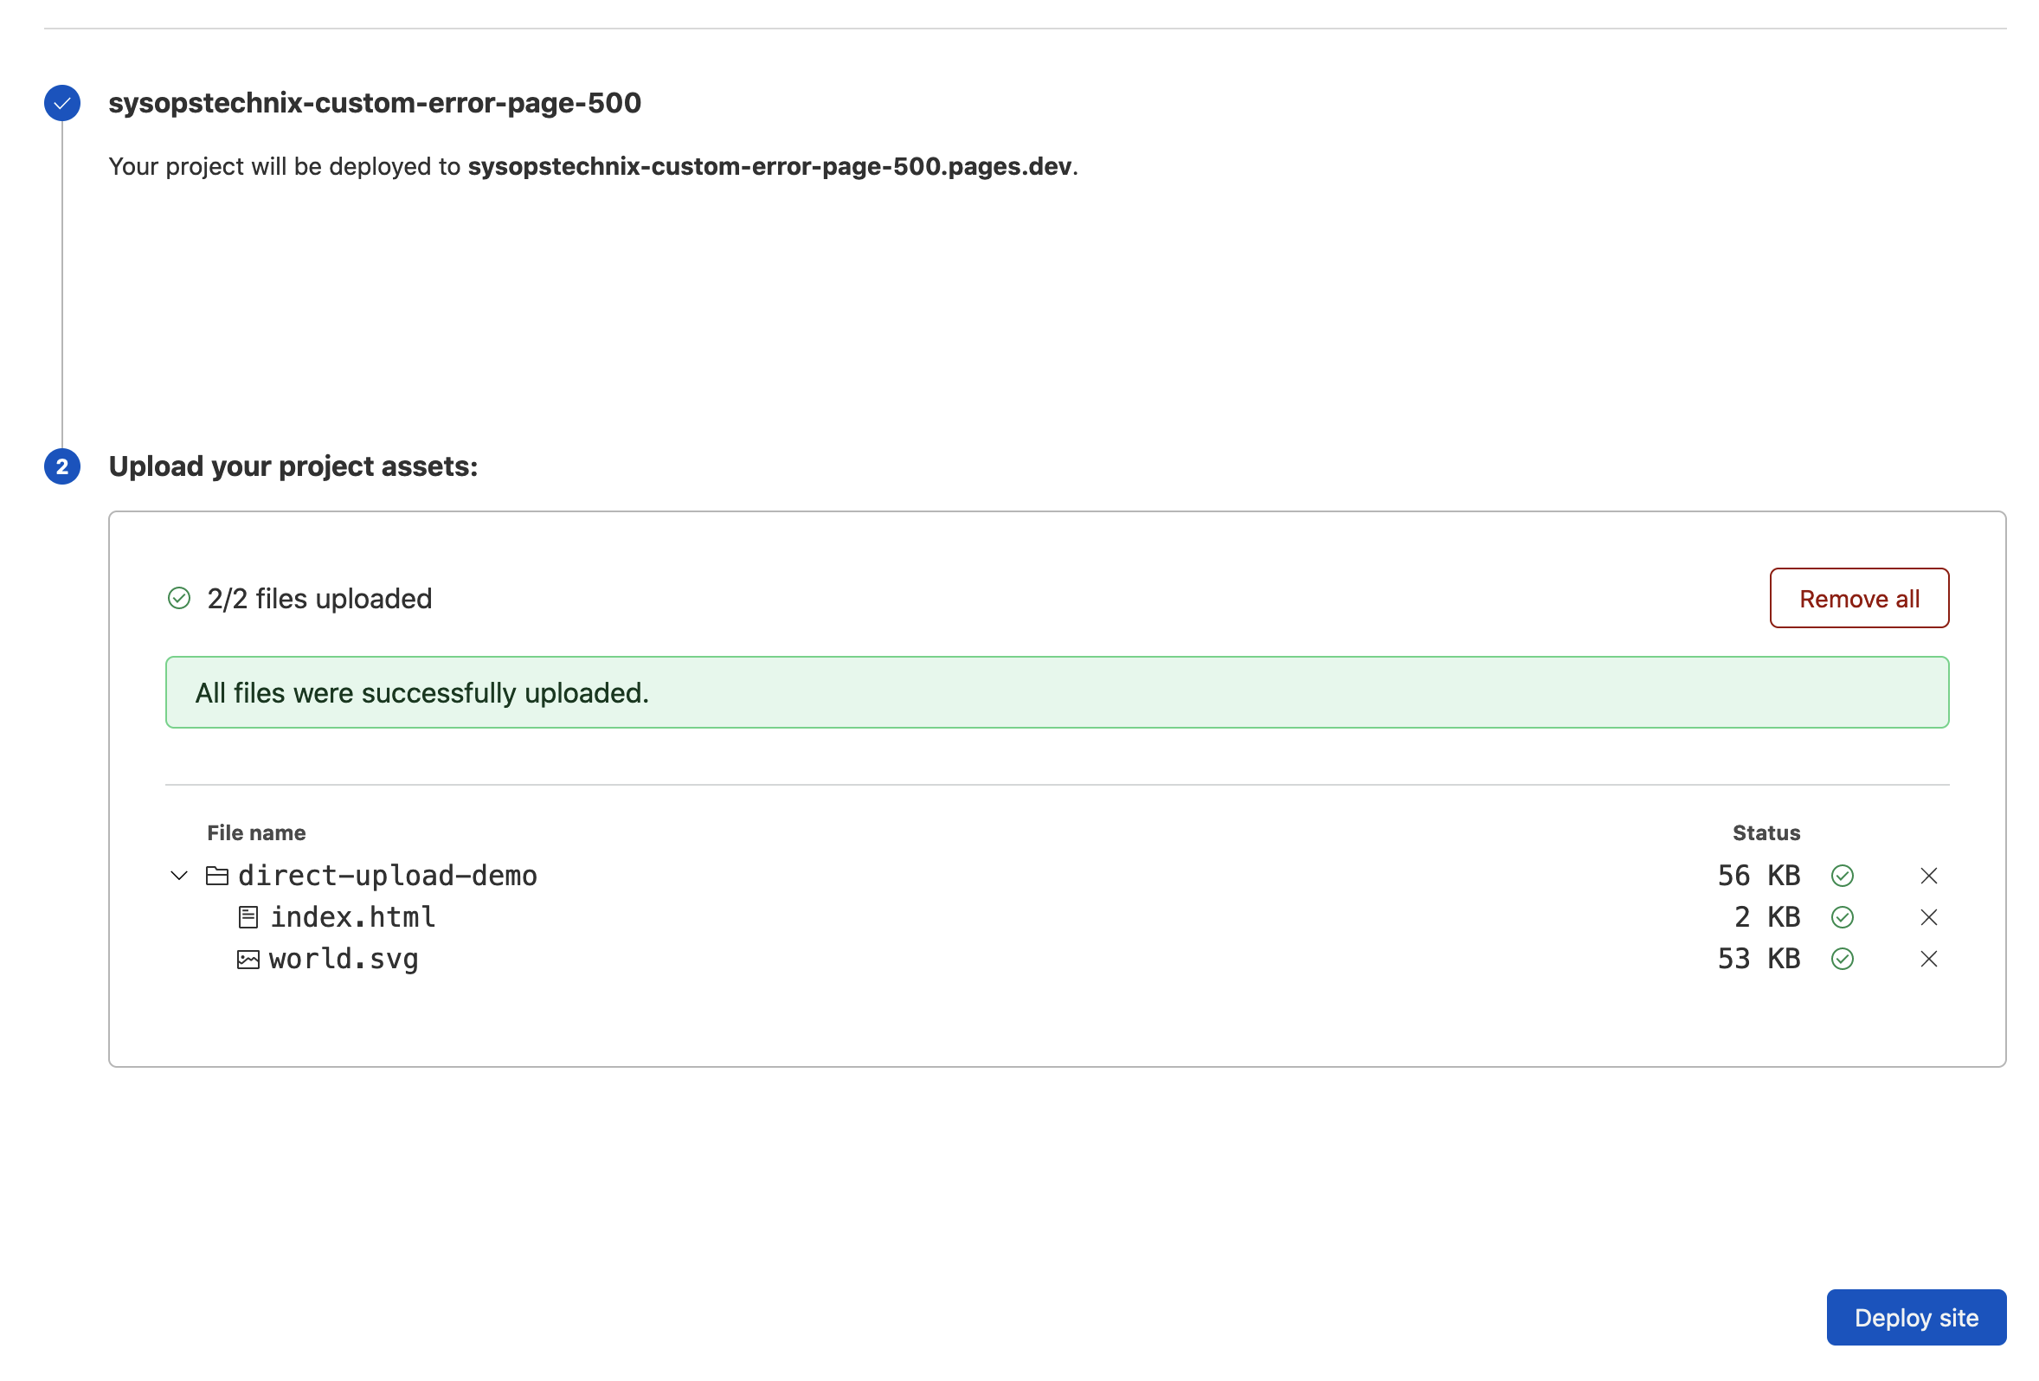Remove index.html using its X icon

(1928, 918)
